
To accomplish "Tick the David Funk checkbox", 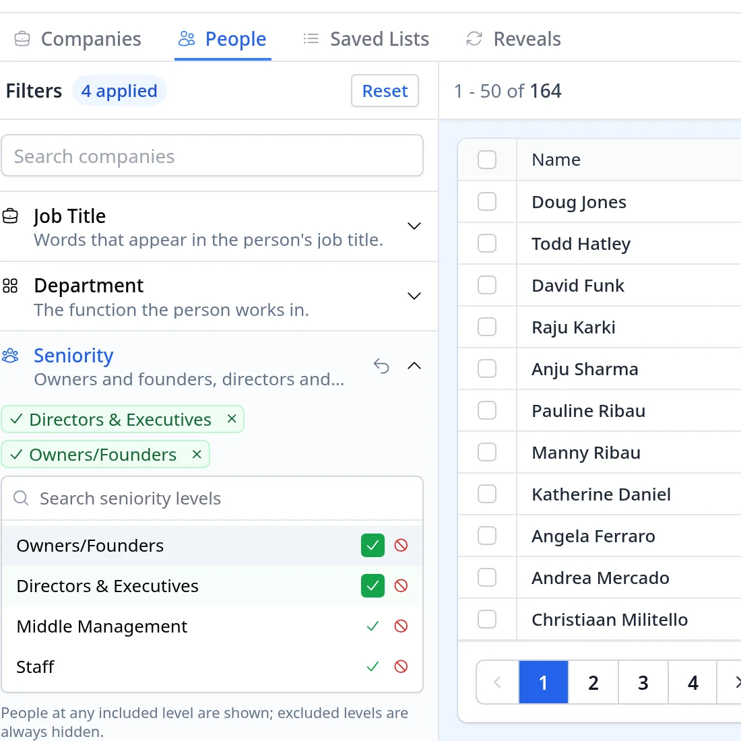I will pos(487,286).
